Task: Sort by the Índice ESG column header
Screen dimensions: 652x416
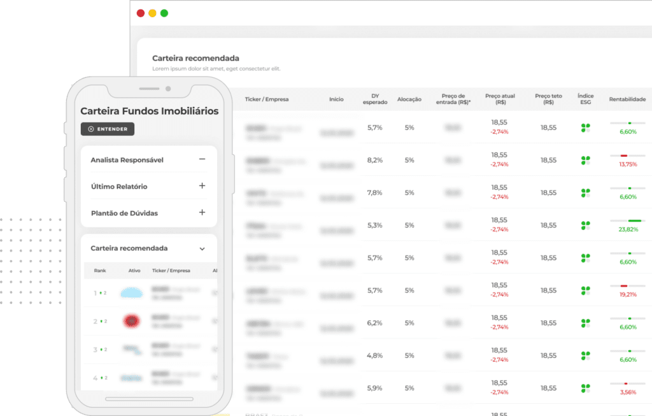Action: click(x=586, y=99)
